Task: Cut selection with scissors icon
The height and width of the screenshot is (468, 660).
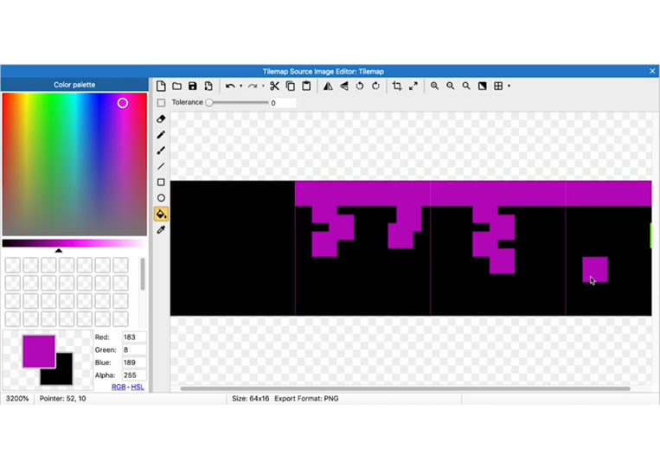Action: tap(274, 87)
